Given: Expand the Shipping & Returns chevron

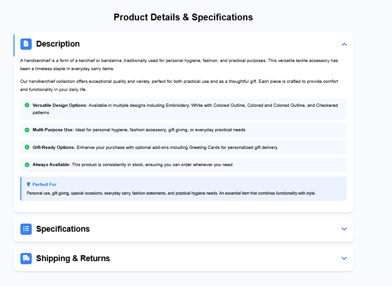Looking at the screenshot, I should coord(344,258).
